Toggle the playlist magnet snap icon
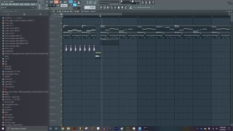Image resolution: width=233 pixels, height=131 pixels. (x=54, y=11)
